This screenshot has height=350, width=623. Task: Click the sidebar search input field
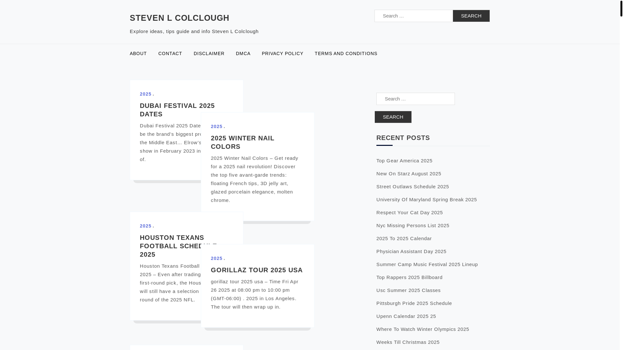point(416,99)
